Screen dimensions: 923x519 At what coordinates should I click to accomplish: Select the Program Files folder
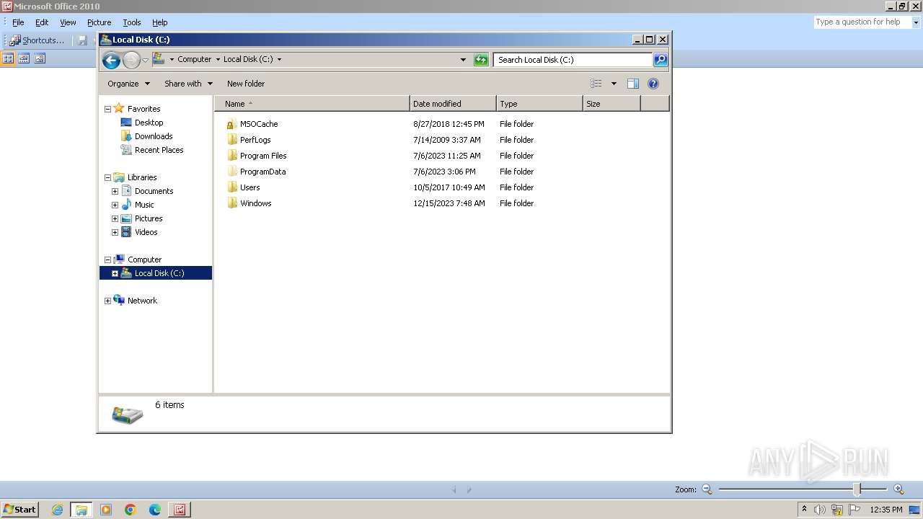[263, 156]
